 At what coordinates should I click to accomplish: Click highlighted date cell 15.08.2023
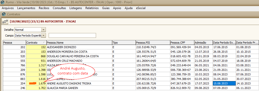pos(224,83)
